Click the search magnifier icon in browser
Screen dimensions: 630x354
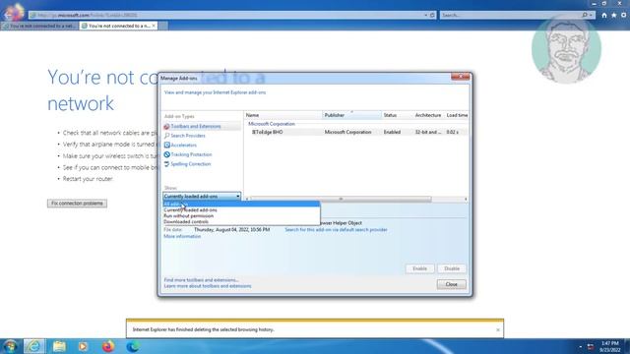point(585,16)
